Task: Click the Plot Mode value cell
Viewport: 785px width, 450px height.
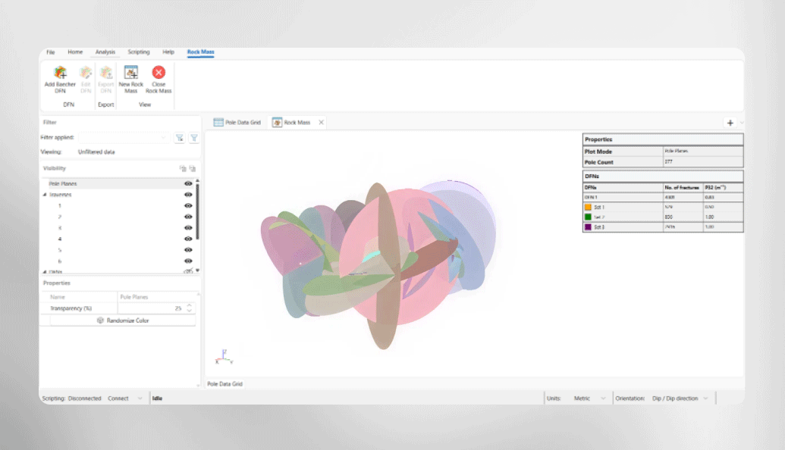Action: click(703, 151)
